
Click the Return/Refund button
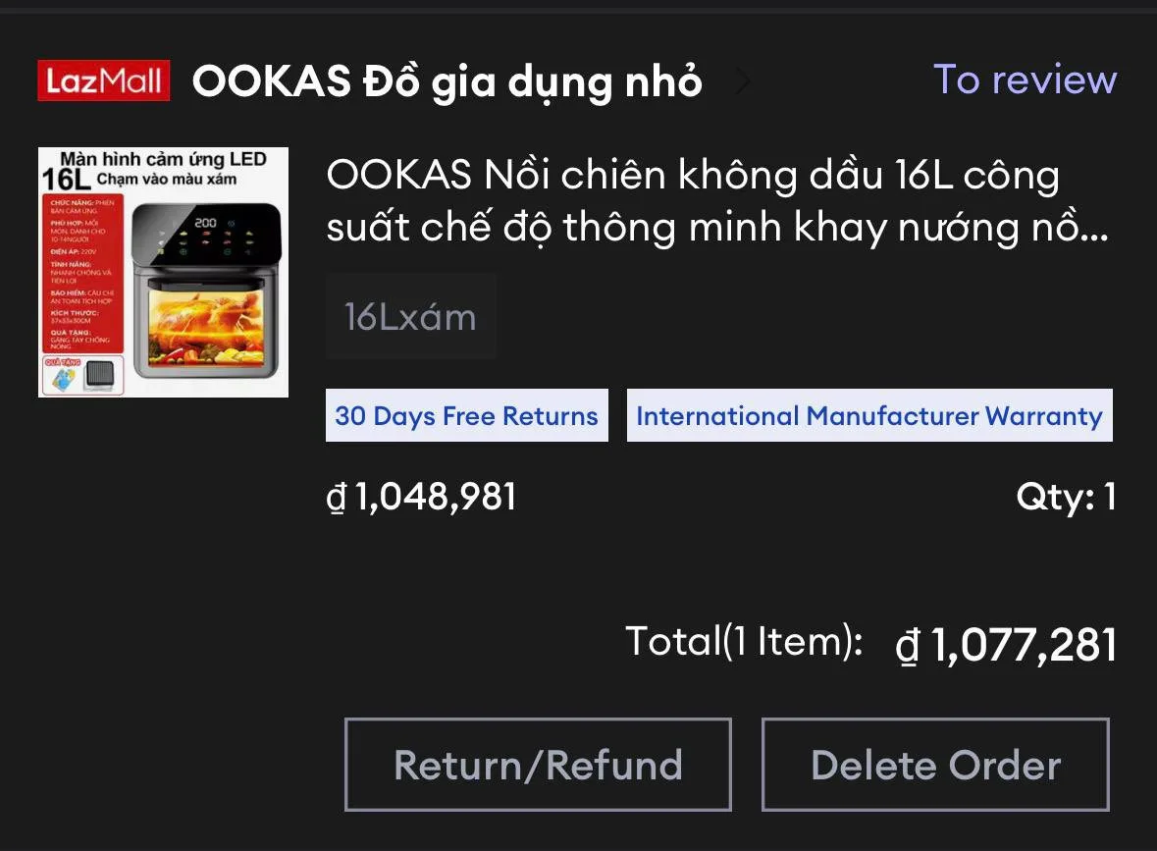pos(538,765)
